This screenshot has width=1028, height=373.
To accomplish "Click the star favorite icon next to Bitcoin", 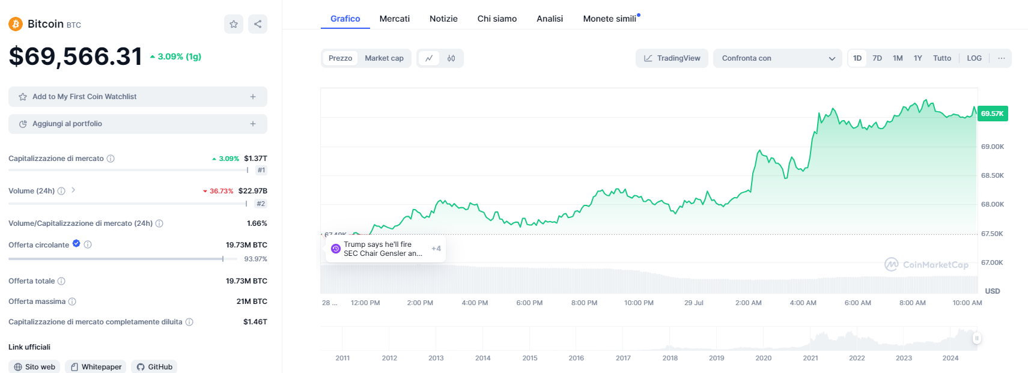I will (x=234, y=24).
